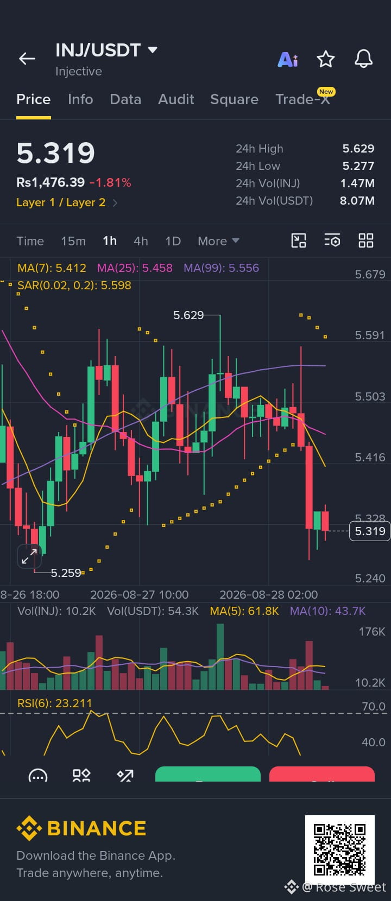This screenshot has width=391, height=901.
Task: Tap the -1.81% price change value
Action: pos(110,182)
